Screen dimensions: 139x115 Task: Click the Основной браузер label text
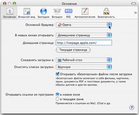[x=40, y=25]
